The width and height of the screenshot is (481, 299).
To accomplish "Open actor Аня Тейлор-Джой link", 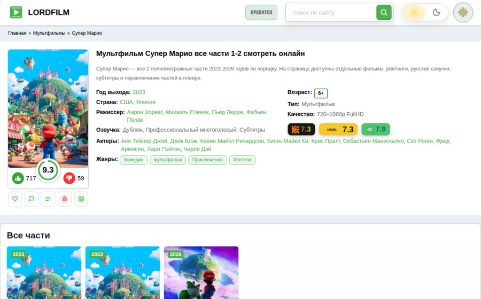I will pyautogui.click(x=144, y=141).
